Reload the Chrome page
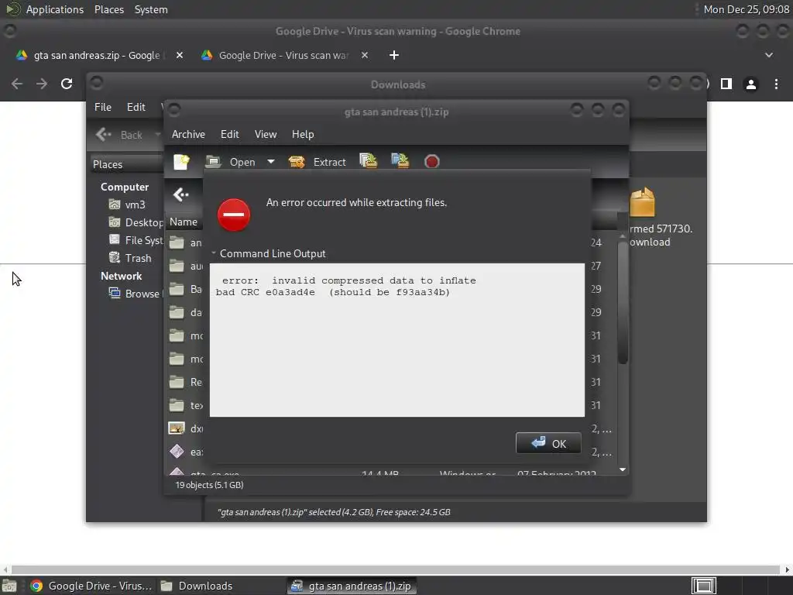 pos(67,84)
